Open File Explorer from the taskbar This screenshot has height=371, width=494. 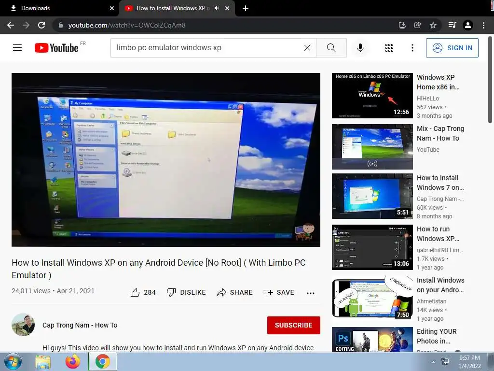[43, 361]
